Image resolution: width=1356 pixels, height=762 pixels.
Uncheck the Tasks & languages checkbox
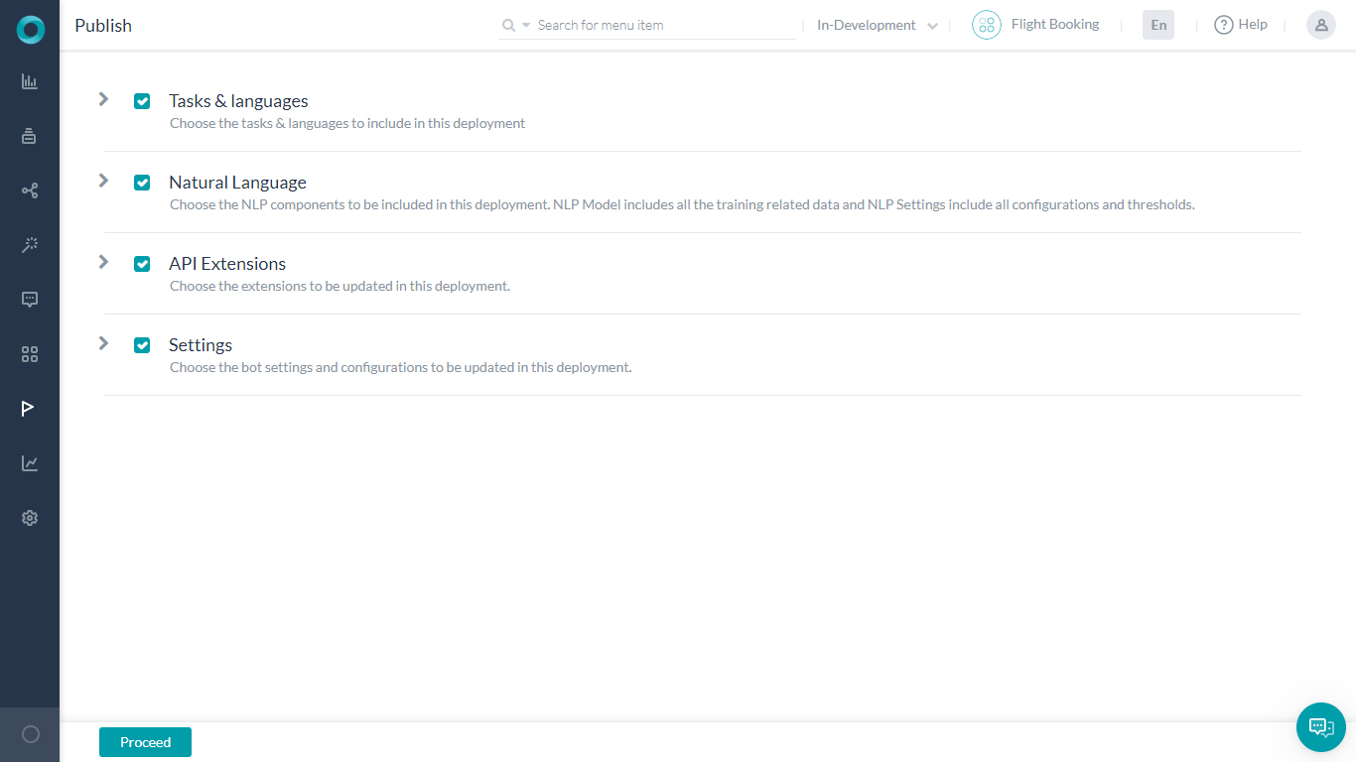[x=142, y=100]
